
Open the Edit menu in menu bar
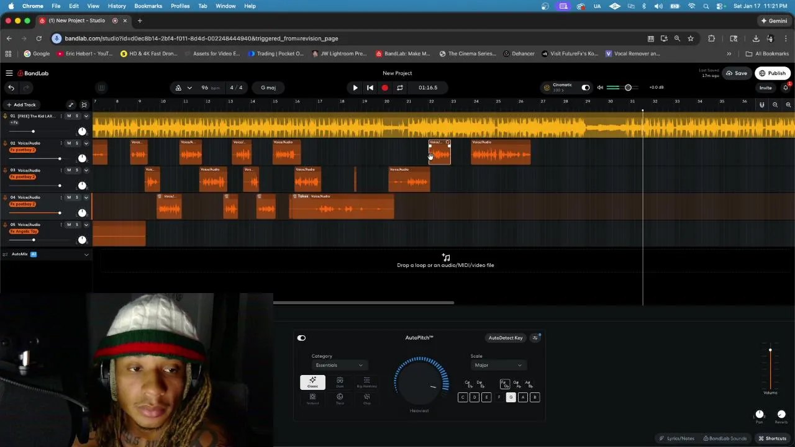click(74, 6)
